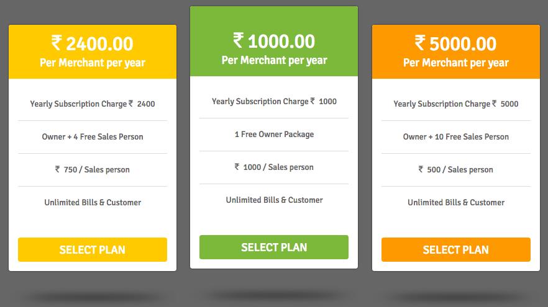Click rupee symbol before 500 / Sales person

(421, 169)
